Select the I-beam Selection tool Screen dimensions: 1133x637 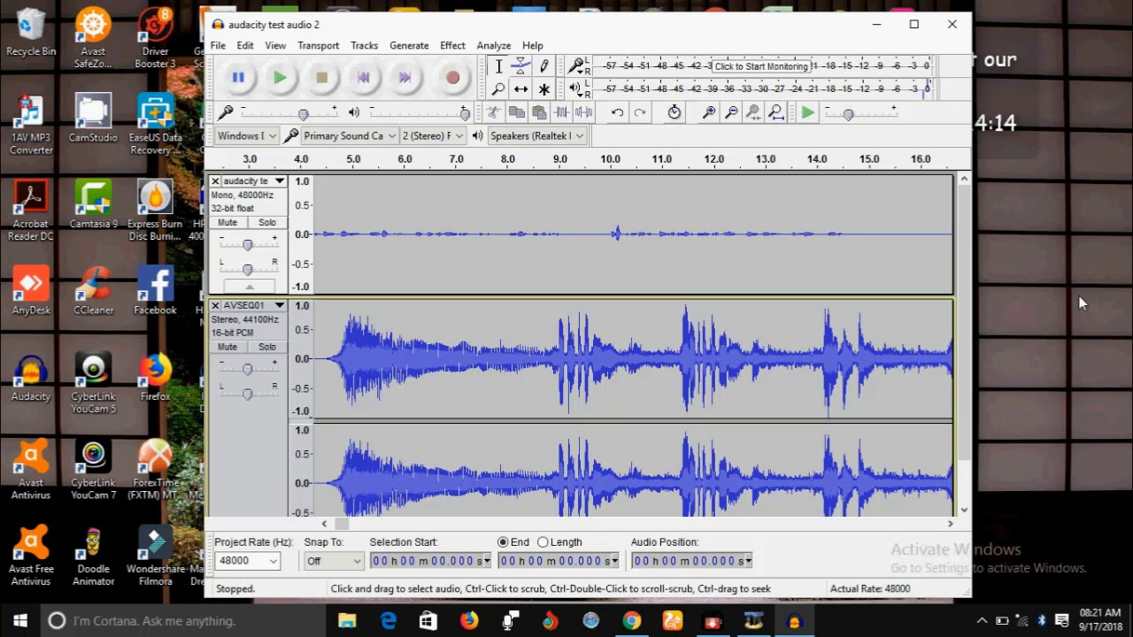(498, 66)
